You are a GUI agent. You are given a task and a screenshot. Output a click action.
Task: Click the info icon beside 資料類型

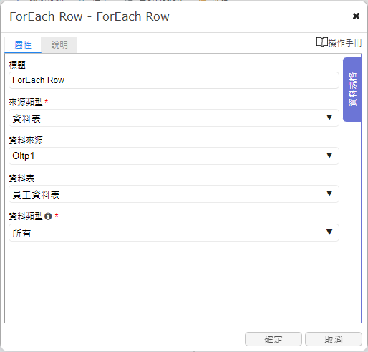coord(48,217)
